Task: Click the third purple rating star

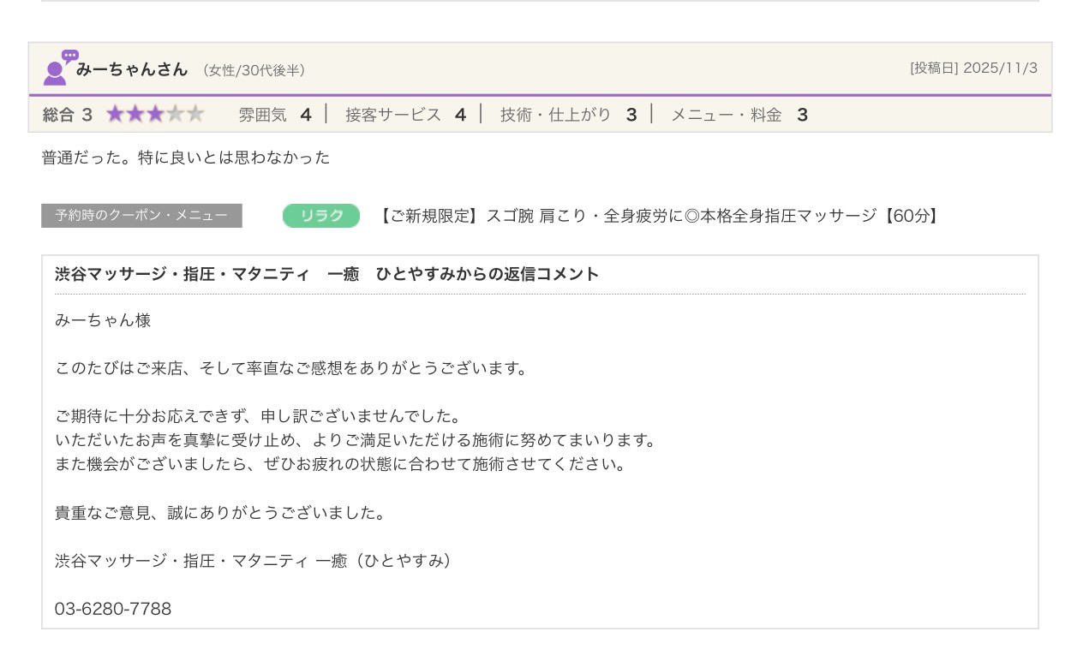Action: coord(155,115)
